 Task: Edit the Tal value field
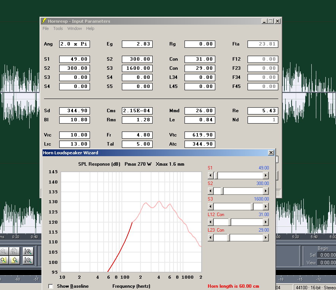point(137,144)
